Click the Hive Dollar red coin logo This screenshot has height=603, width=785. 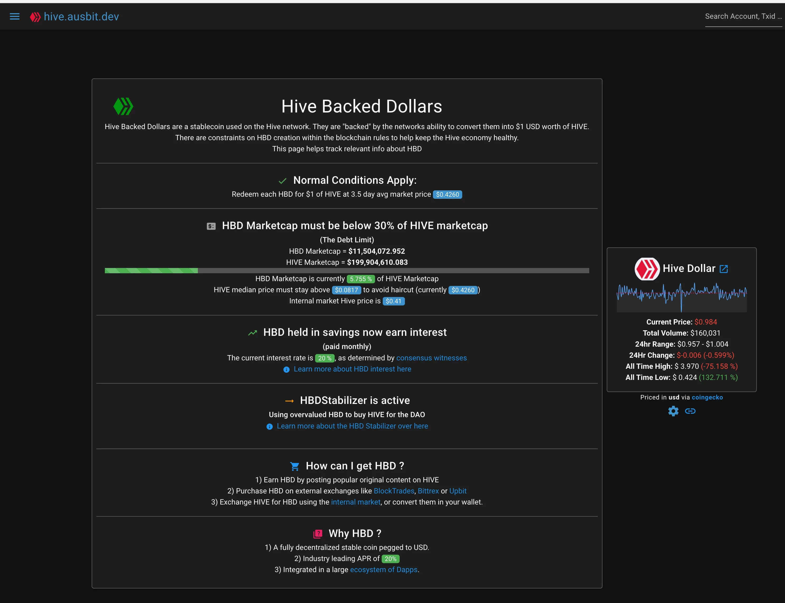[x=647, y=269]
